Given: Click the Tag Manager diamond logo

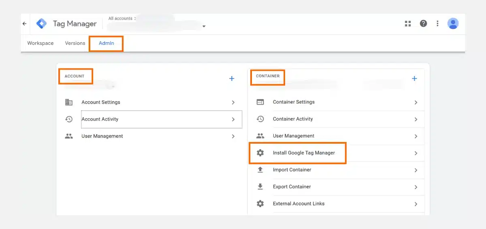Looking at the screenshot, I should pos(41,23).
